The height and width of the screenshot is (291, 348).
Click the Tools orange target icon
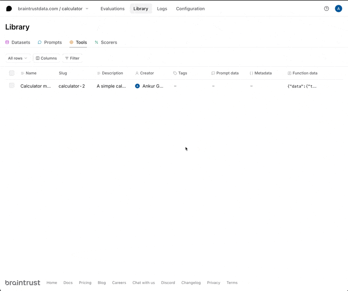point(71,42)
